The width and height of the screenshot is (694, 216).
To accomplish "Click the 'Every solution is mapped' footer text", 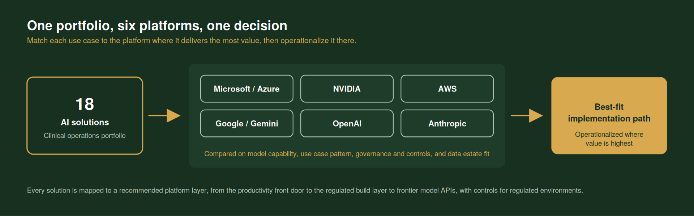I will [305, 190].
